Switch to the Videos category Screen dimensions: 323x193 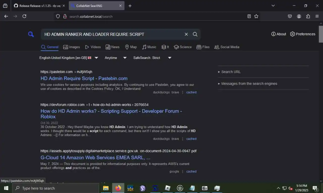click(x=93, y=47)
